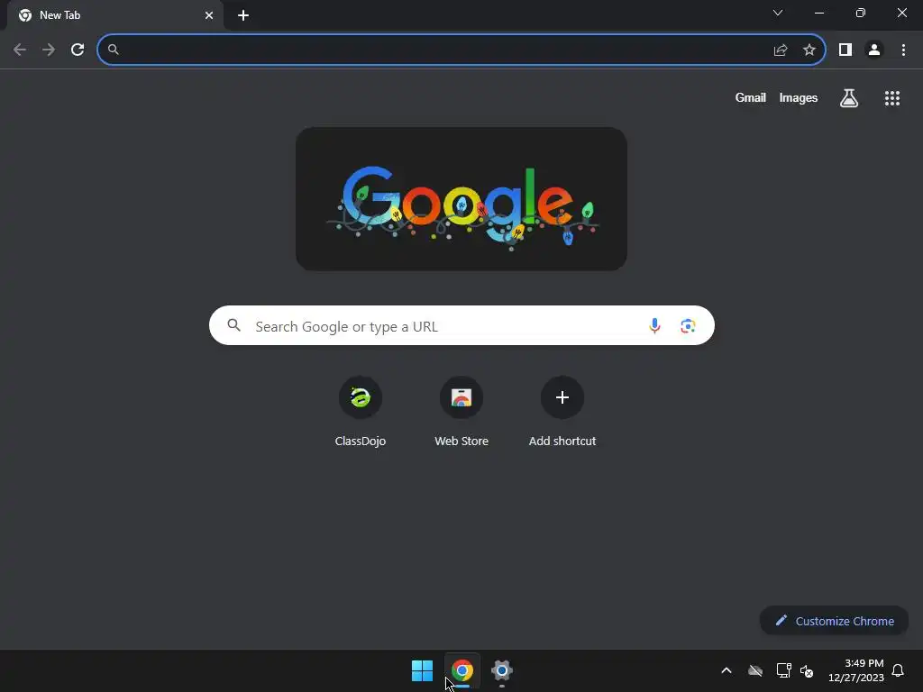Restore down the Chrome window
This screenshot has width=923, height=692.
(861, 13)
